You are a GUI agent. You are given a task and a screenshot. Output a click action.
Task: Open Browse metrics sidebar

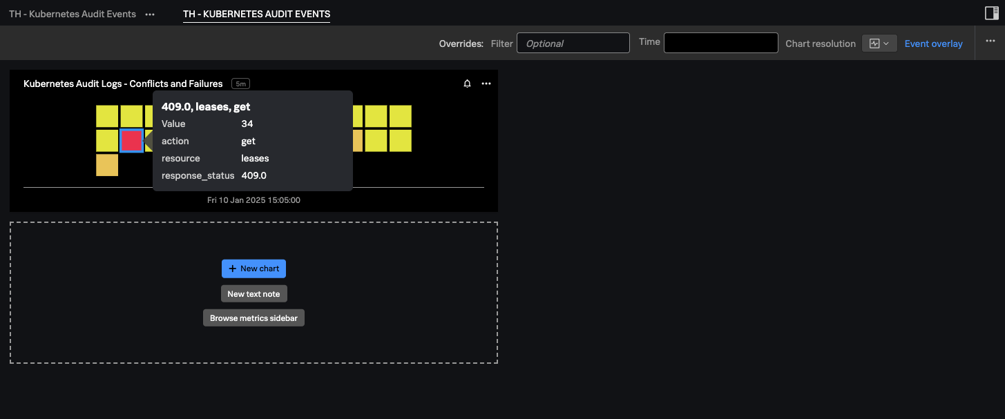coord(253,318)
